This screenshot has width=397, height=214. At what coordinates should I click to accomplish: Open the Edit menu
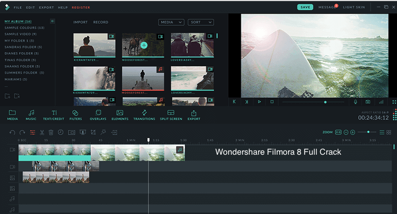pos(30,8)
